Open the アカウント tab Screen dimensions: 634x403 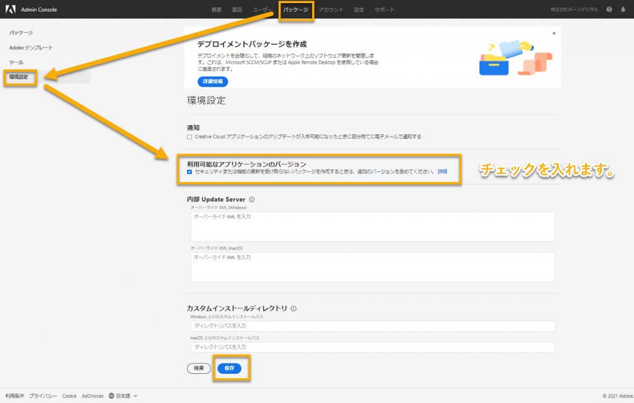(331, 10)
